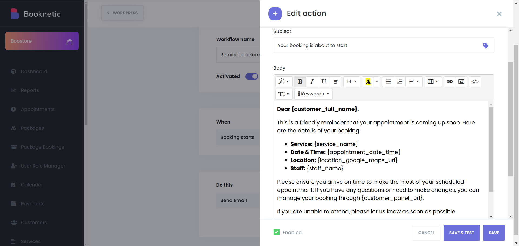Open the line height dropdown
The height and width of the screenshot is (246, 519).
coord(284,94)
